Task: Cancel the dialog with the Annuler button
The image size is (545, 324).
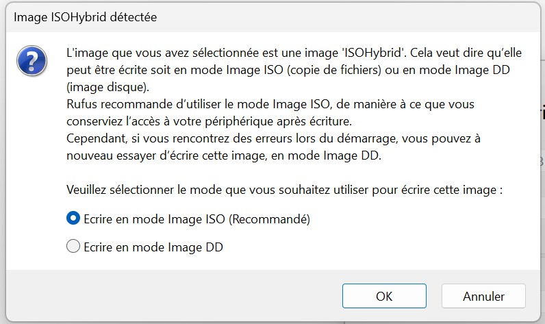Action: point(483,296)
